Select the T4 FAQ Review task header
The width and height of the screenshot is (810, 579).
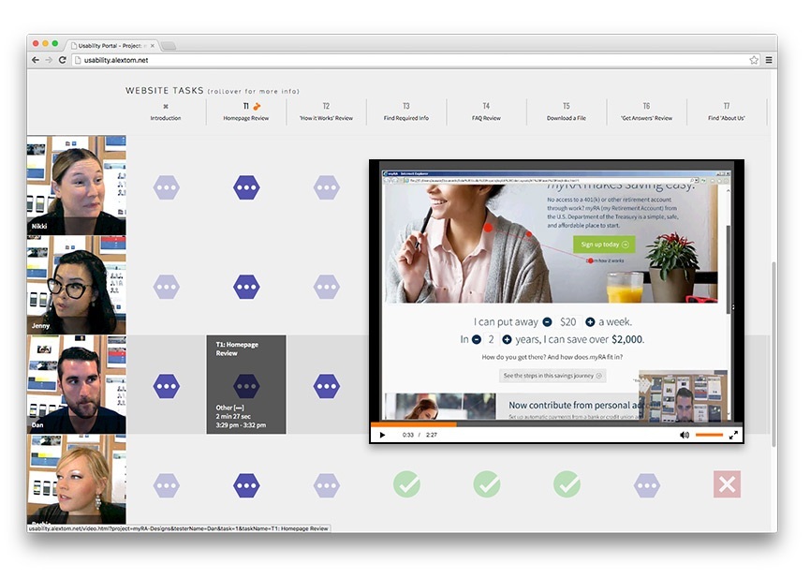point(486,111)
